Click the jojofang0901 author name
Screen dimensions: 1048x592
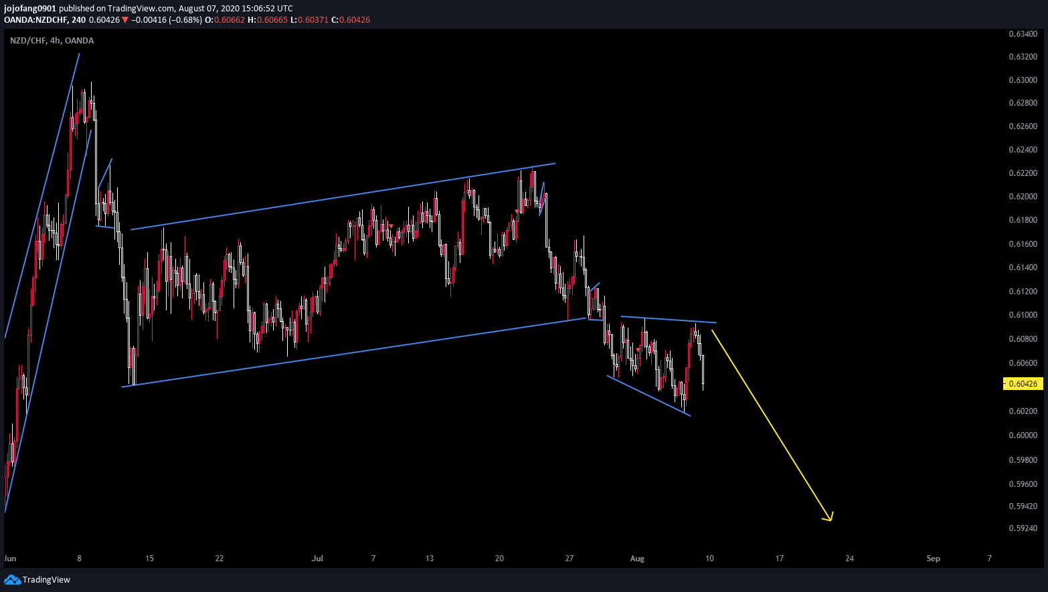(30, 9)
